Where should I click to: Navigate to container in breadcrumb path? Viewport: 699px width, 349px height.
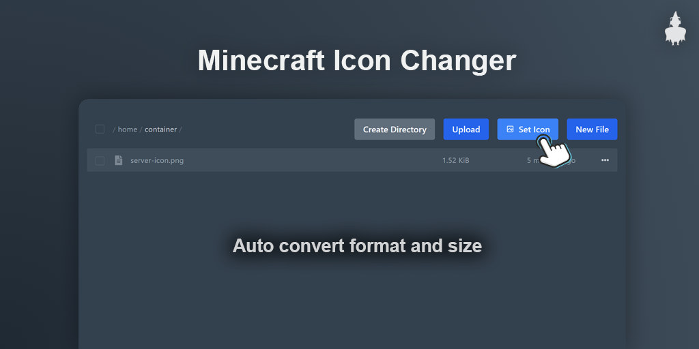160,130
